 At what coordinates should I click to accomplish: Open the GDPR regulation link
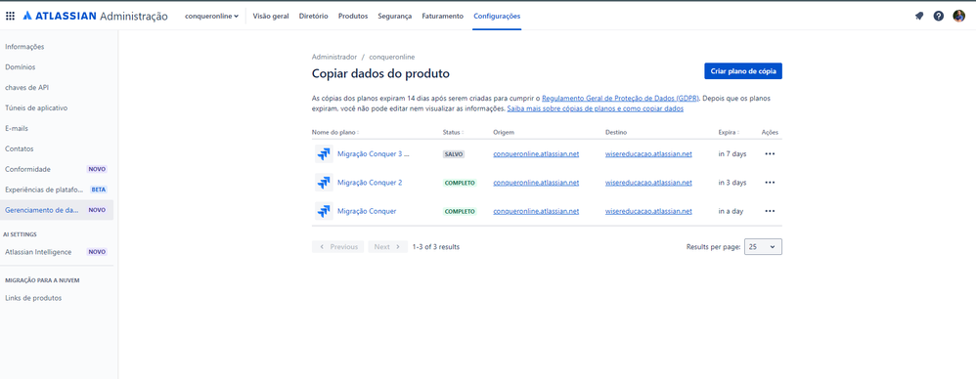point(621,98)
